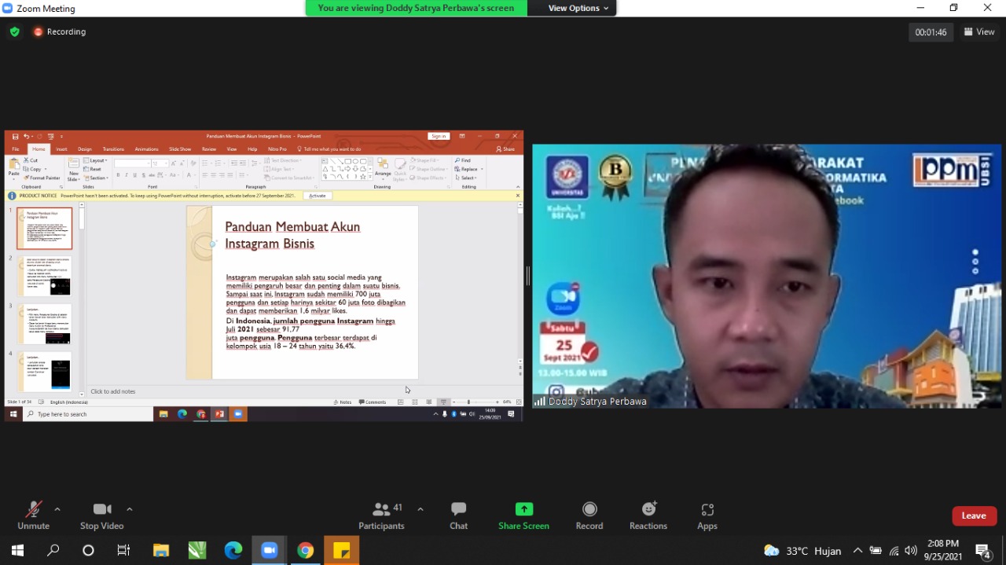
Task: Open Windows search on taskbar
Action: [x=53, y=551]
